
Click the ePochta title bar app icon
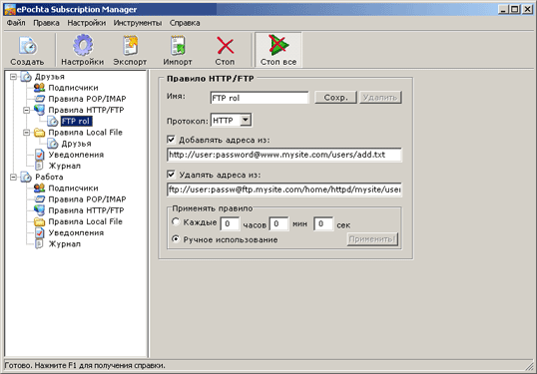pyautogui.click(x=10, y=10)
